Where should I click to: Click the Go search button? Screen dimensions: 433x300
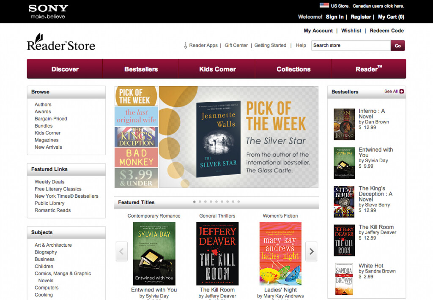coord(397,46)
